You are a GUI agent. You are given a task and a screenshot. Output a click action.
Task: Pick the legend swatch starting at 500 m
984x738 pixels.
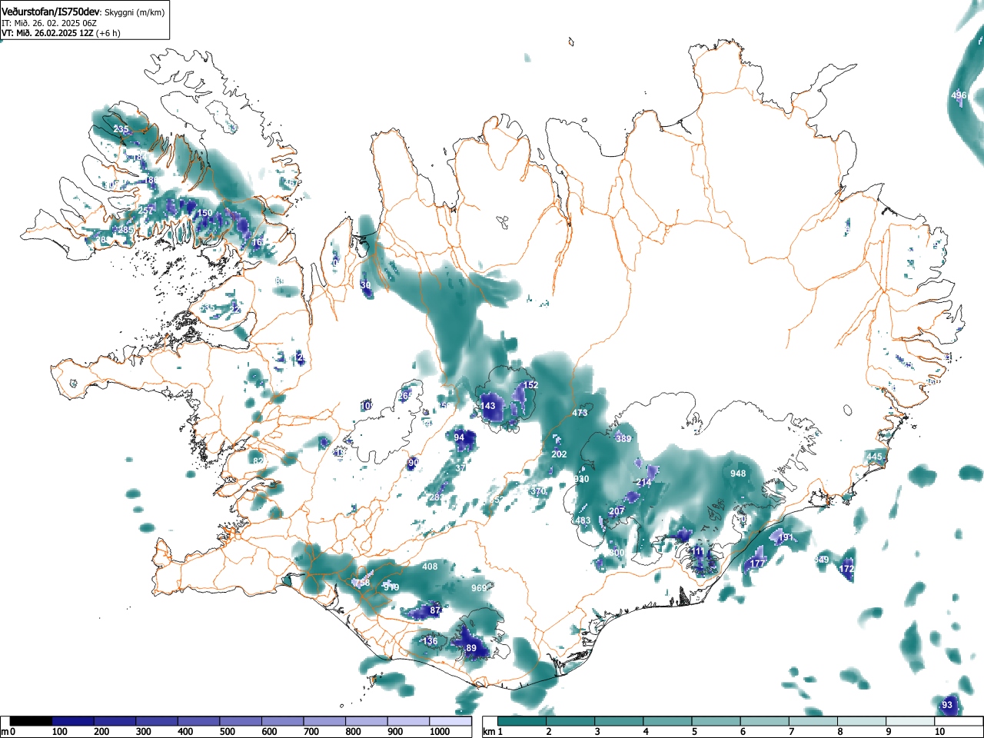[x=241, y=721]
